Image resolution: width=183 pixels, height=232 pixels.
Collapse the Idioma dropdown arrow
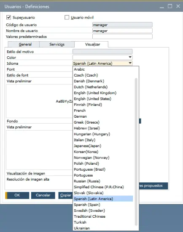point(130,63)
